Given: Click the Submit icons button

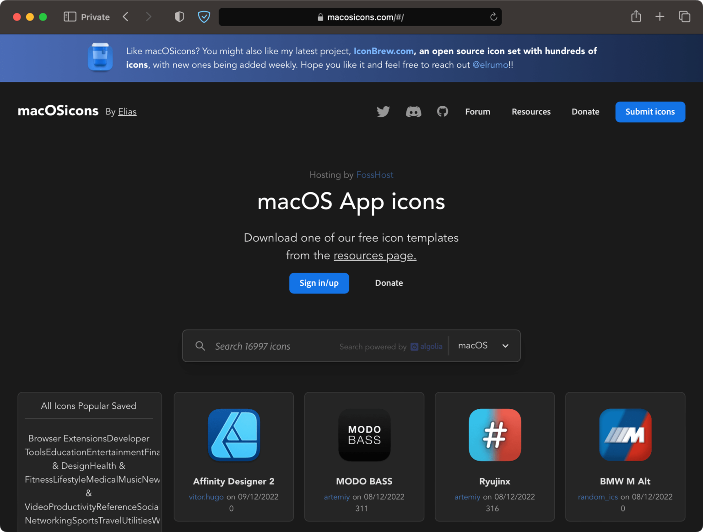Looking at the screenshot, I should 650,112.
